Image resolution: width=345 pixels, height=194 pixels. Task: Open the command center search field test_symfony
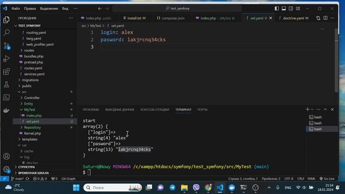pos(177,9)
